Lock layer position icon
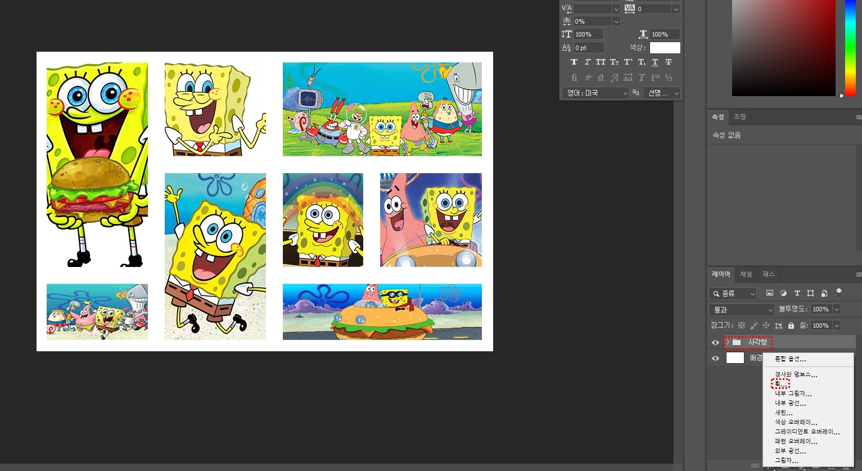This screenshot has width=862, height=471. tap(766, 325)
